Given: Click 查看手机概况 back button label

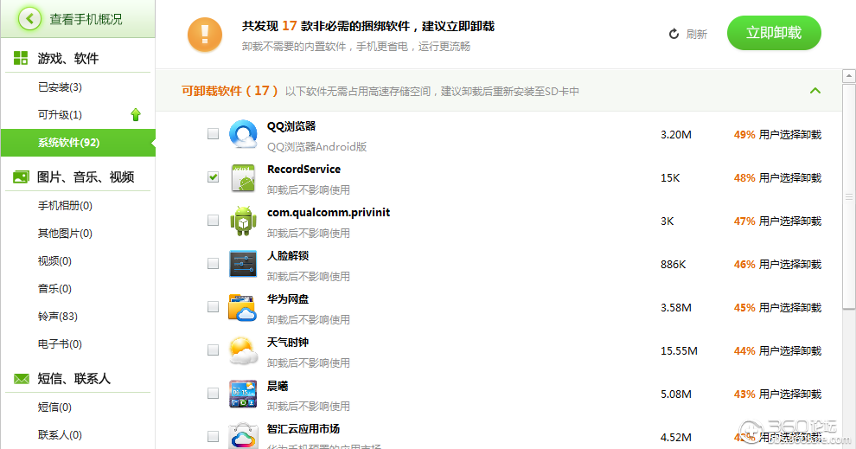Looking at the screenshot, I should [x=86, y=19].
